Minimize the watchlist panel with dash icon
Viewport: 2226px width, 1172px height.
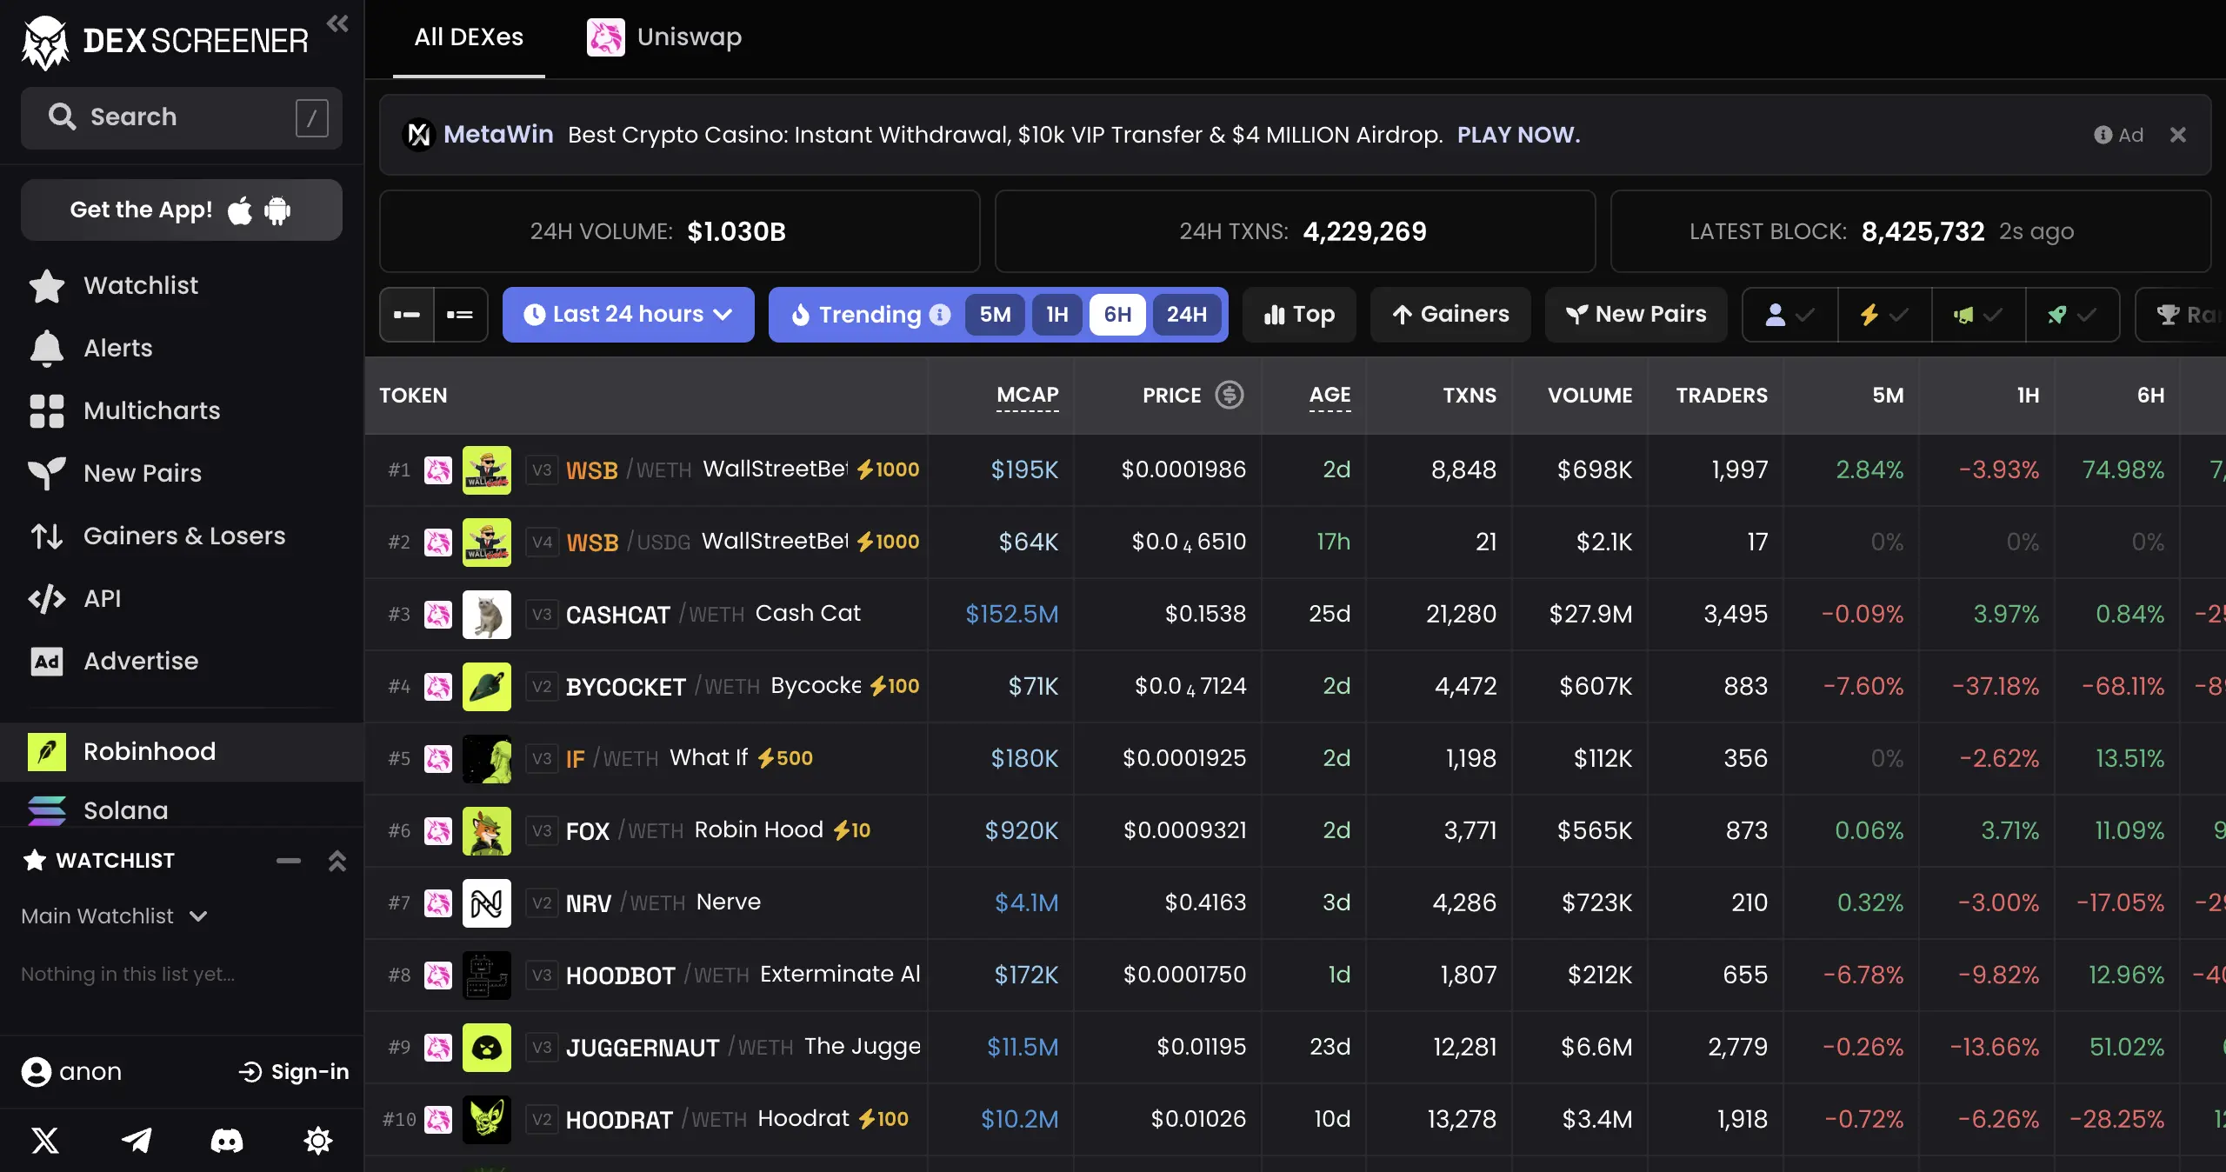click(x=289, y=861)
